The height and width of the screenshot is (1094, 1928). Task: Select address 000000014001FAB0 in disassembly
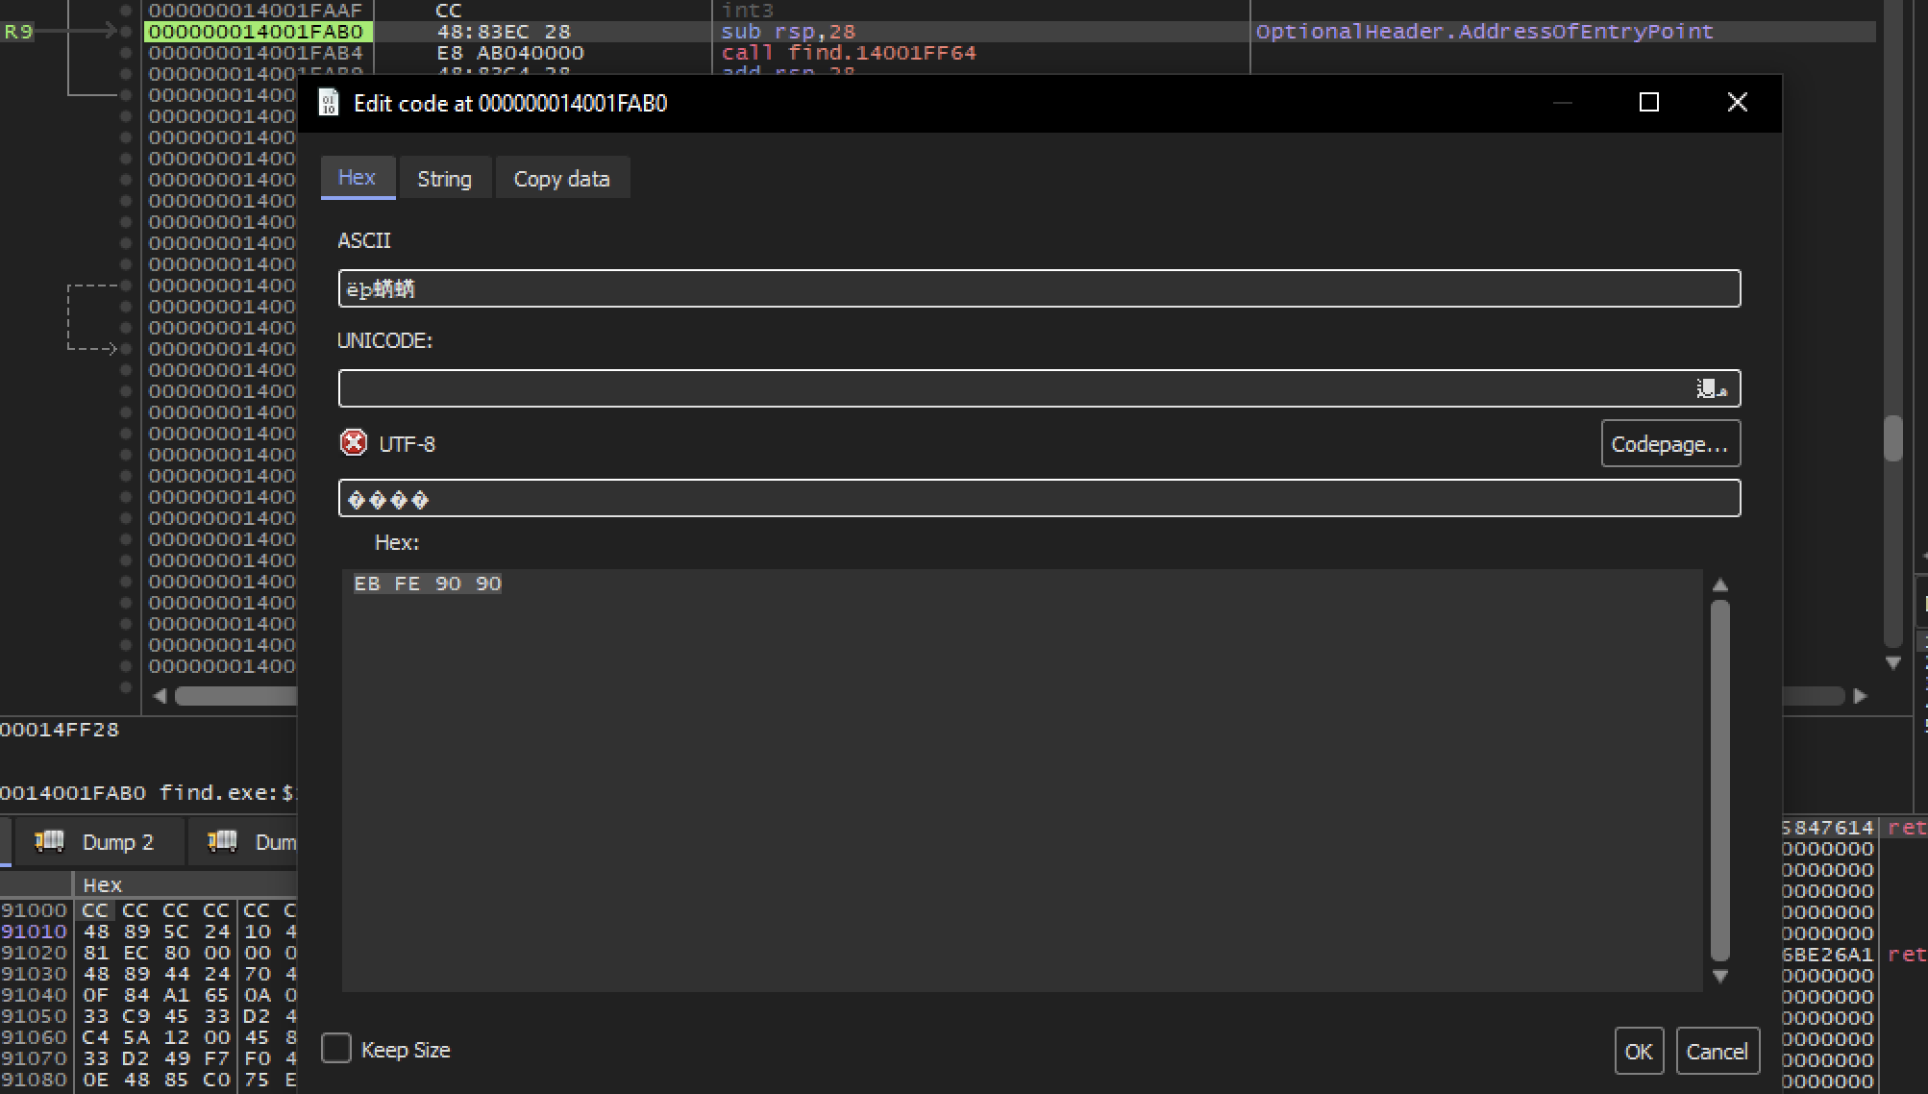(256, 32)
